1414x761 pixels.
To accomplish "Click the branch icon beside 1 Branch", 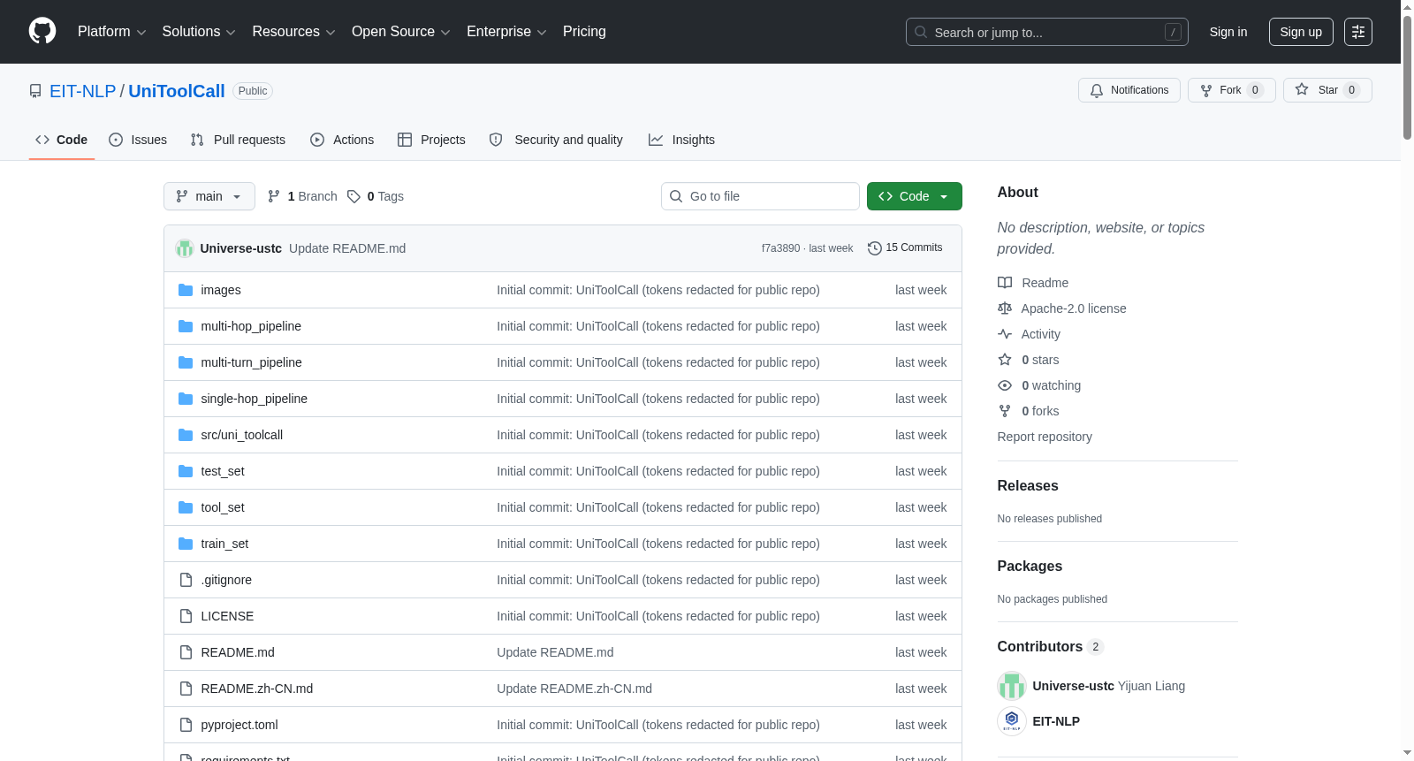I will click(x=274, y=196).
